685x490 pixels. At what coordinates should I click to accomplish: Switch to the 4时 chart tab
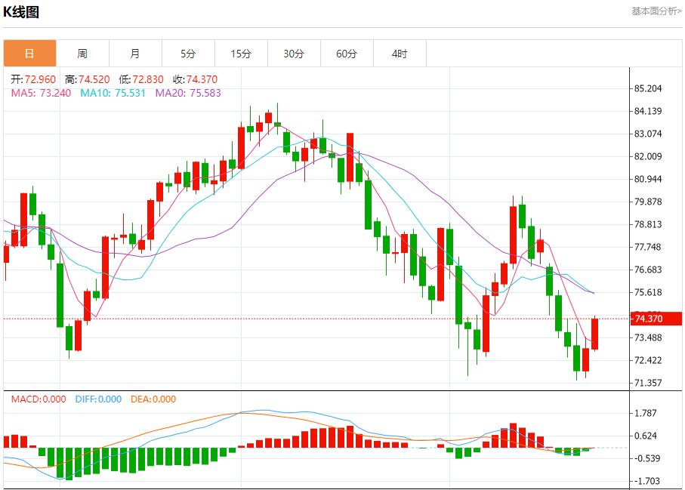pos(400,54)
